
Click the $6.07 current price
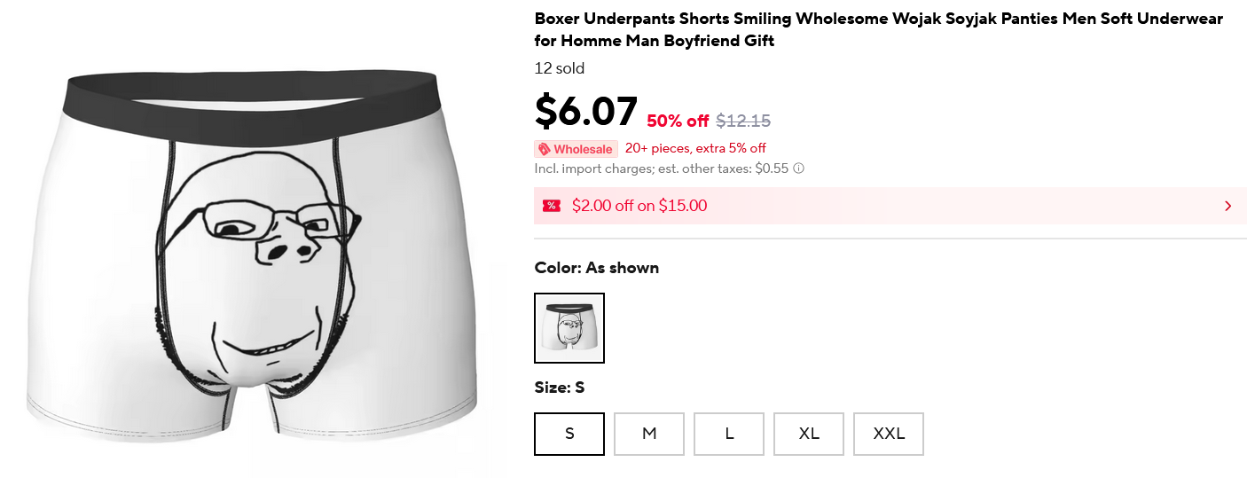585,112
